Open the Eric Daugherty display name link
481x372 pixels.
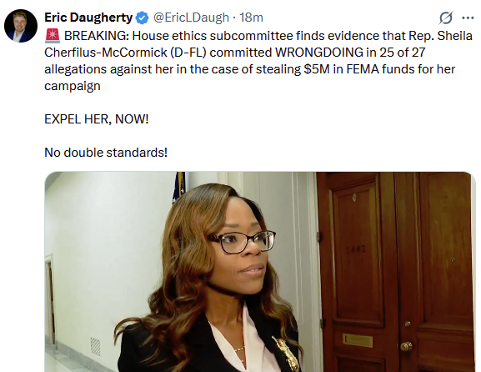88,18
